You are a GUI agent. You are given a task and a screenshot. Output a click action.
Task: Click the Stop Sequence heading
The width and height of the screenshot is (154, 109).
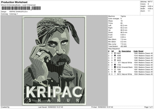click(114, 48)
